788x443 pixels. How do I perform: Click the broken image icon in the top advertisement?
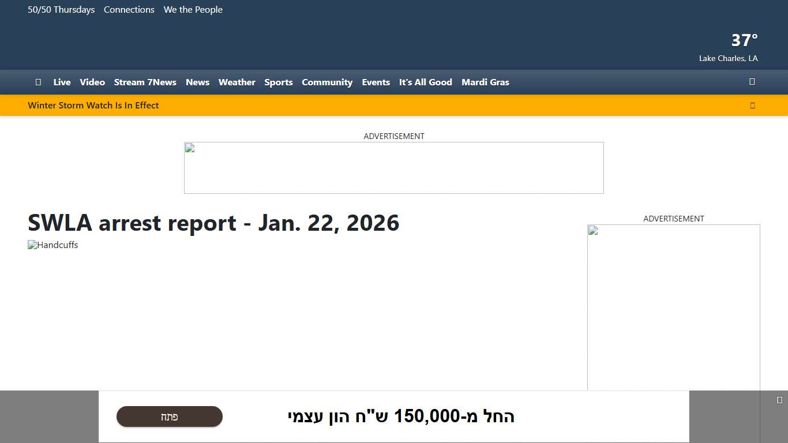(x=190, y=148)
